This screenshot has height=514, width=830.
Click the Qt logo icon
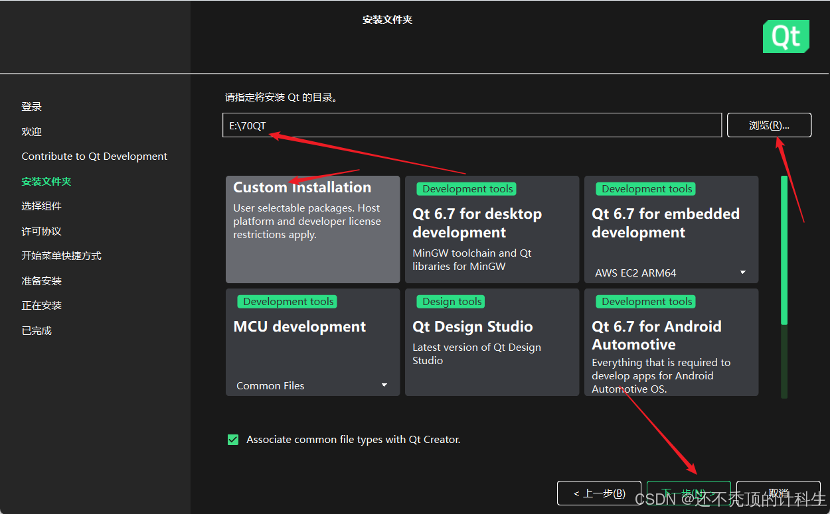pyautogui.click(x=786, y=36)
